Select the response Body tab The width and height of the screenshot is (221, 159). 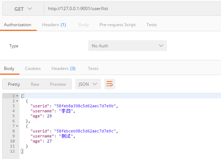(x=9, y=69)
